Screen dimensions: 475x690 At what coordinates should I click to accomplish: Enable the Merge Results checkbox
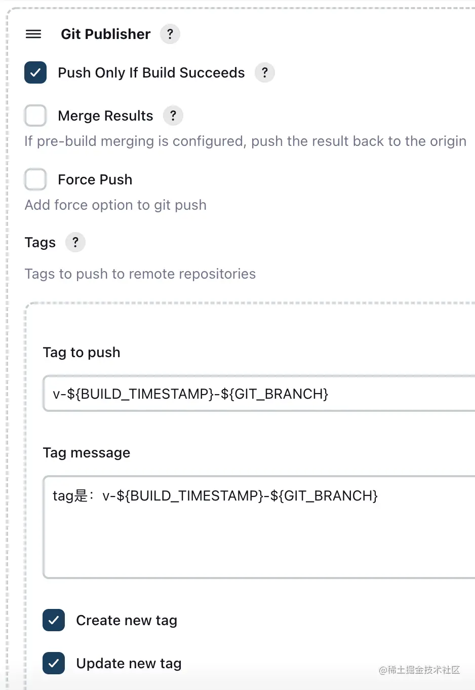(35, 116)
